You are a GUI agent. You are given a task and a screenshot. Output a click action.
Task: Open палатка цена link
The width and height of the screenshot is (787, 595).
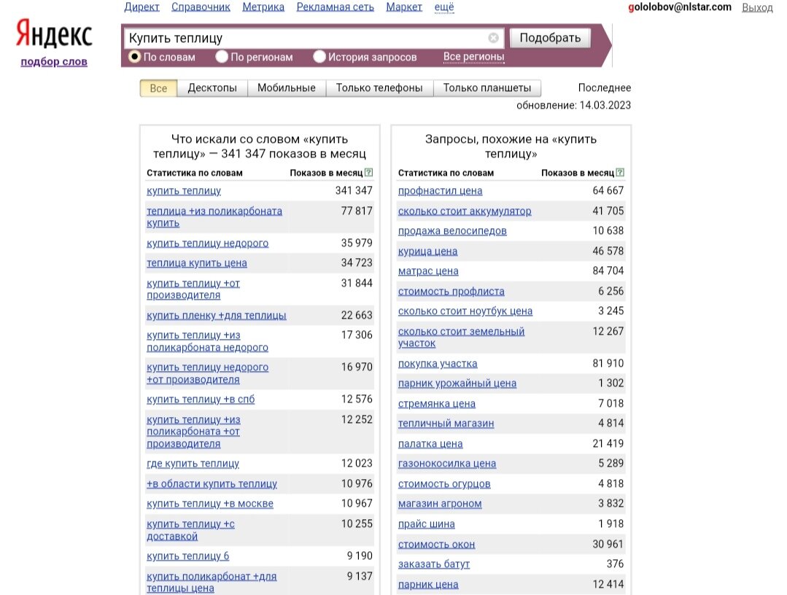(x=430, y=443)
